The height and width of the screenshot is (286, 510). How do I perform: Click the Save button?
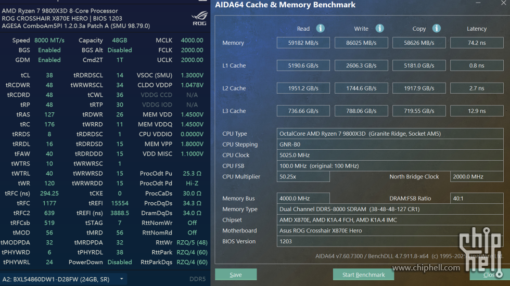tap(236, 275)
